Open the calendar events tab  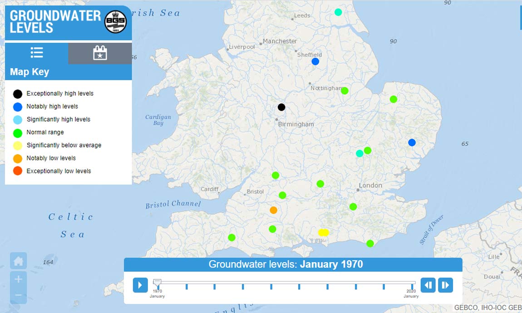(x=100, y=53)
